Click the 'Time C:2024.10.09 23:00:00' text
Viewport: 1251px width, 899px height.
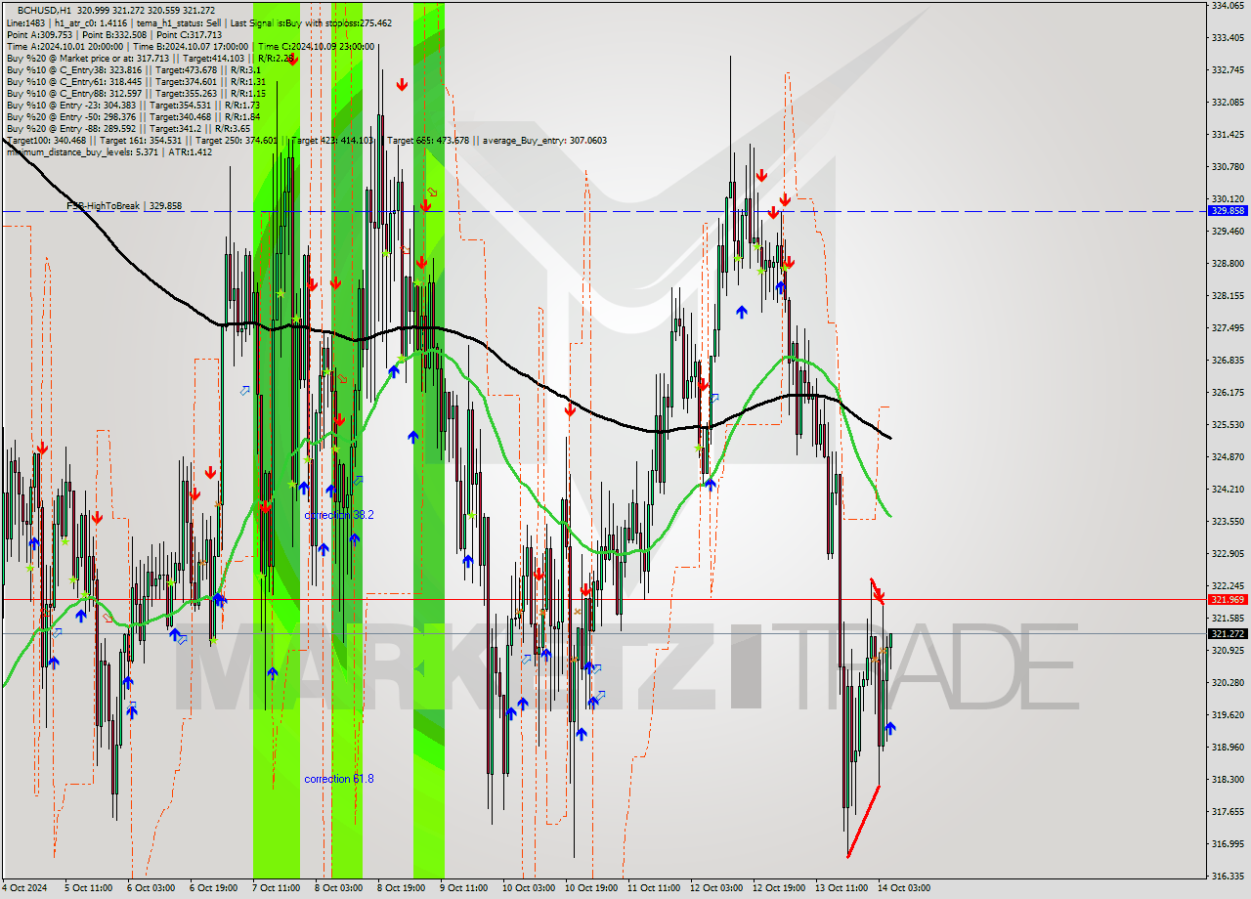pyautogui.click(x=318, y=46)
